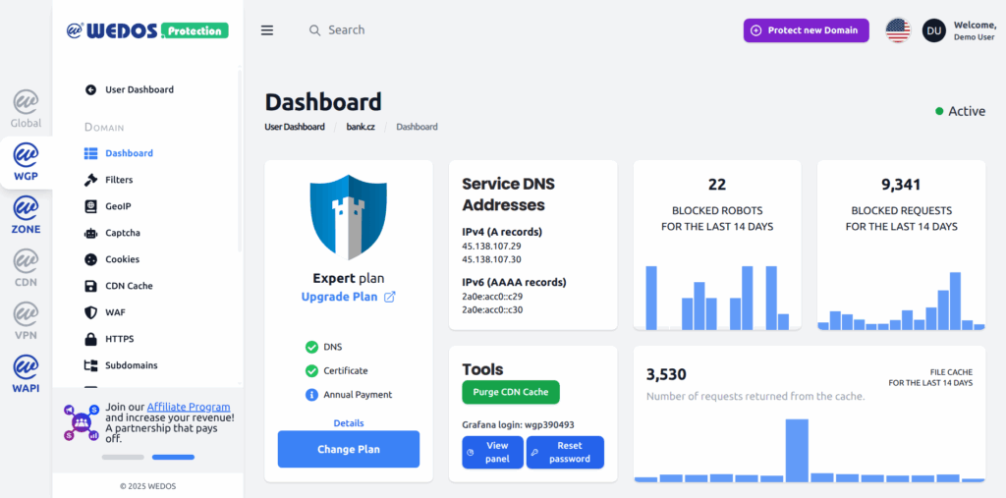The image size is (1006, 498).
Task: Click the Protect new Domain button
Action: click(806, 30)
